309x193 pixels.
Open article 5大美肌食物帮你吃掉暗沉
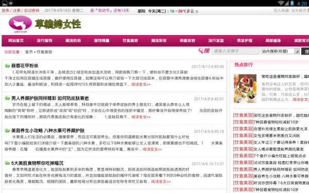click(37, 163)
